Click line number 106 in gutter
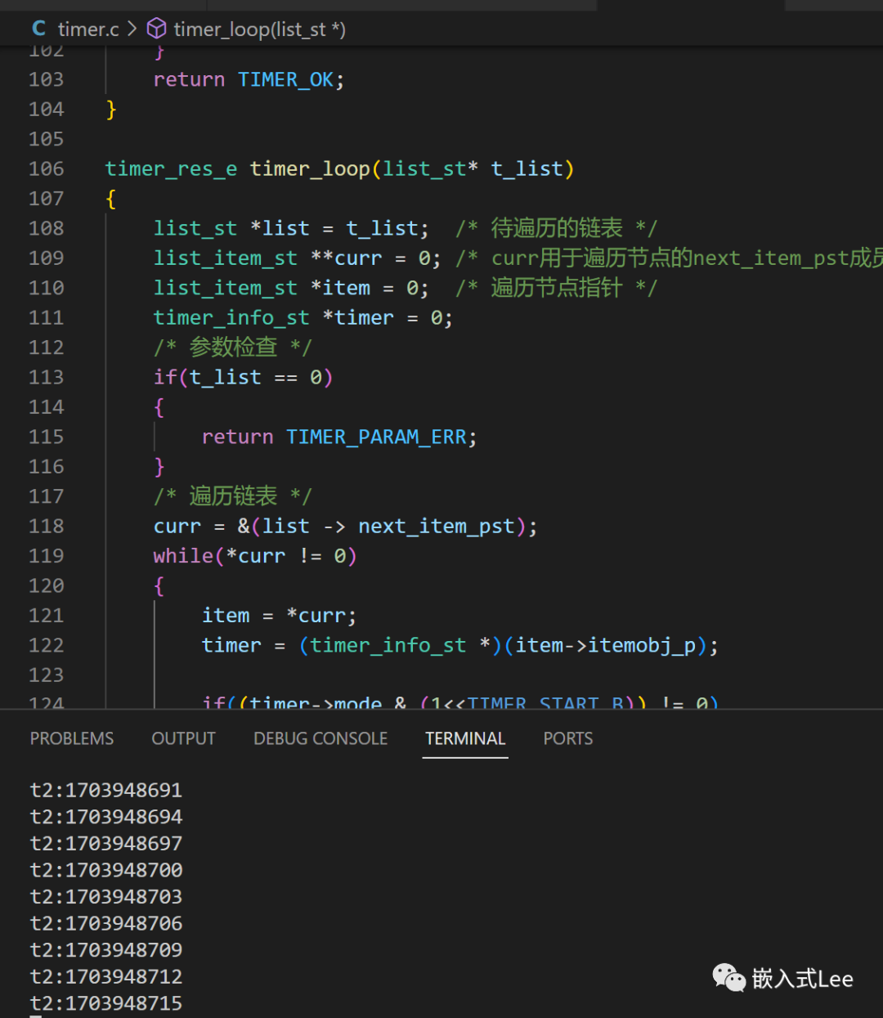This screenshot has height=1018, width=883. [x=46, y=168]
